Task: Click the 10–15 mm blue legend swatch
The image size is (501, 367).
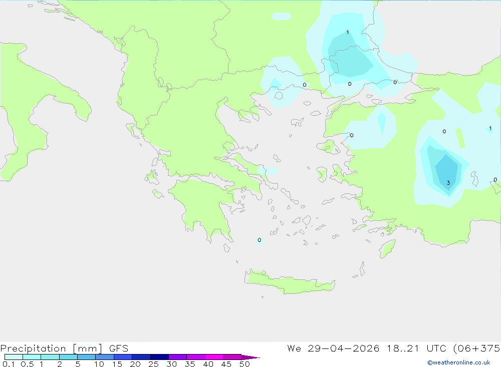Action: coord(105,357)
